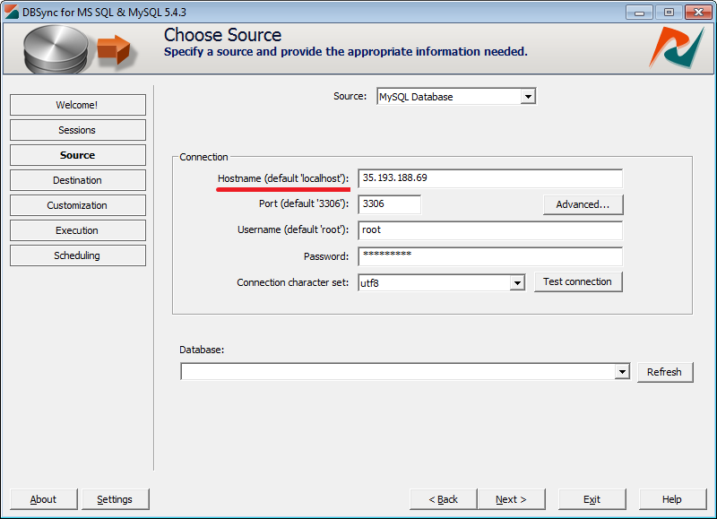Open the Source type dropdown

528,97
